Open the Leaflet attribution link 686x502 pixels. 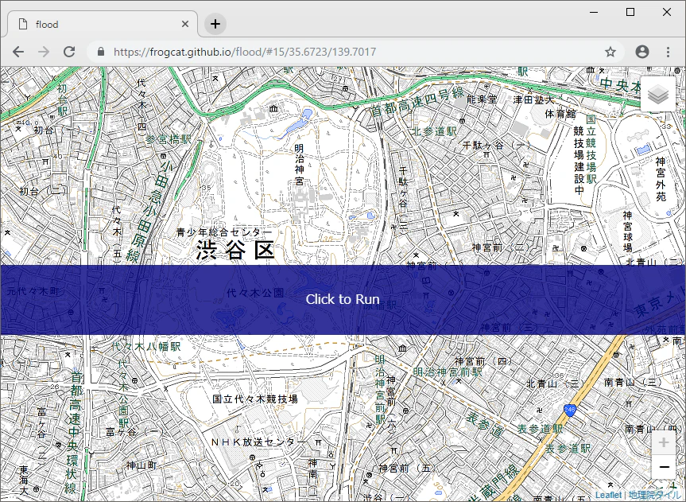point(608,495)
